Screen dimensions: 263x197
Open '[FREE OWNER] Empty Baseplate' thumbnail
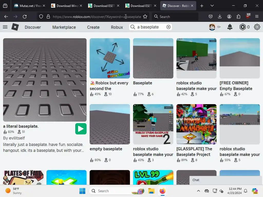pos(240,58)
